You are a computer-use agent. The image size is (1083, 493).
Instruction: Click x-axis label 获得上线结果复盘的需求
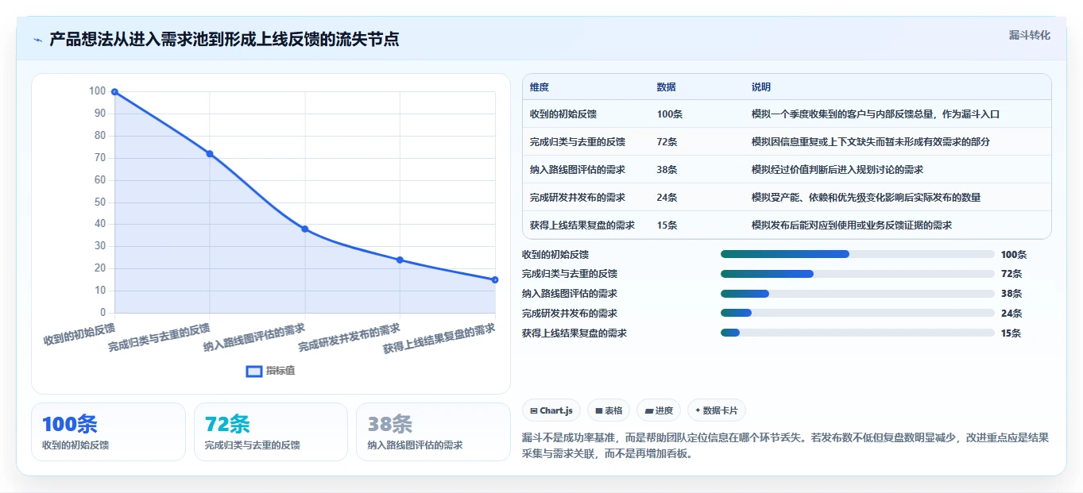click(439, 339)
